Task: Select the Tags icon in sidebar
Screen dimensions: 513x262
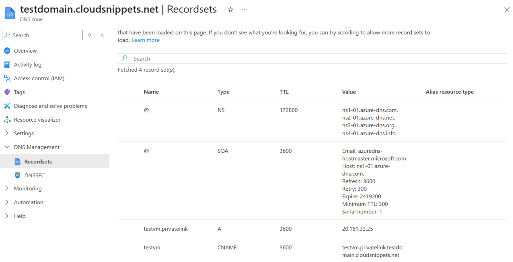Action: (x=7, y=92)
